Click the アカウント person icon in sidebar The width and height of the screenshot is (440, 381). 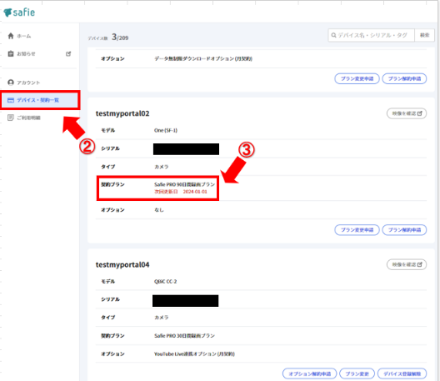[x=11, y=83]
